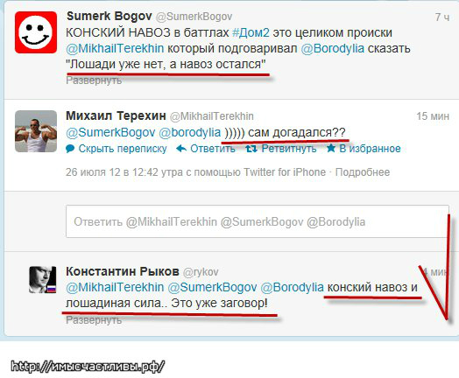
Task: Open @SumerkBogov mention in Терехин's reply
Action: click(x=110, y=133)
